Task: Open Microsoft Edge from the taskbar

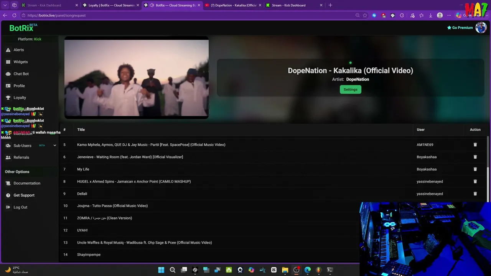Action: [x=307, y=270]
